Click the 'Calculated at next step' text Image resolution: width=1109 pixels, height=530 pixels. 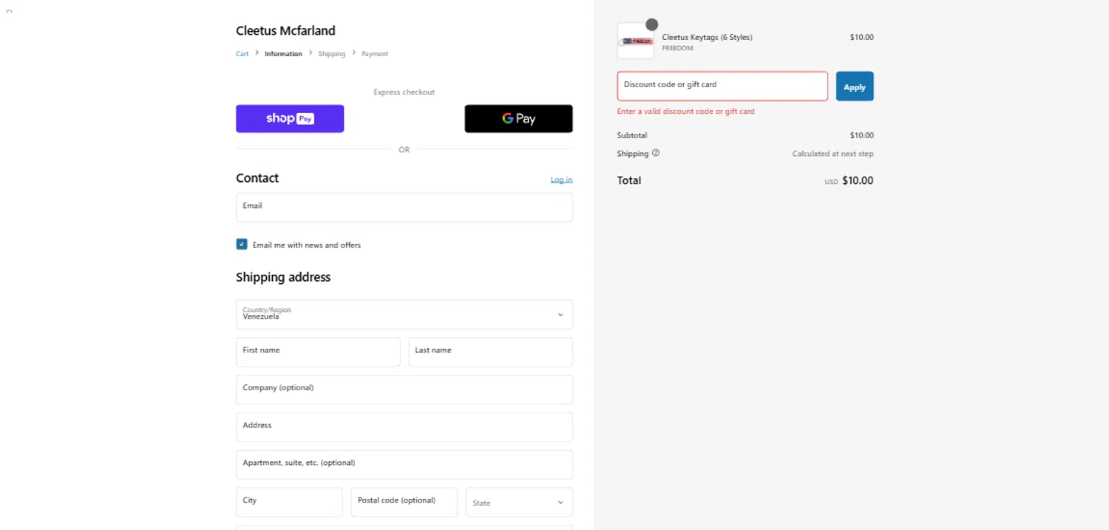click(x=832, y=154)
